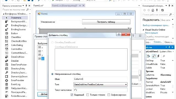The height and width of the screenshot is (99, 176).
Task: Select the Столбец DataBound radio option
Action: point(52,42)
